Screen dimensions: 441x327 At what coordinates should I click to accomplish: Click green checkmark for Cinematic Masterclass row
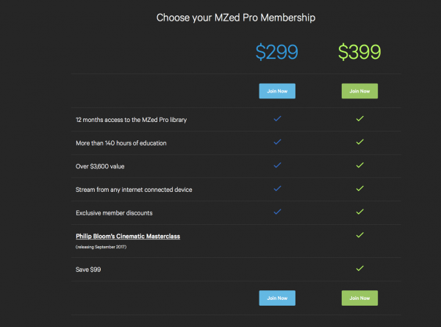point(360,235)
